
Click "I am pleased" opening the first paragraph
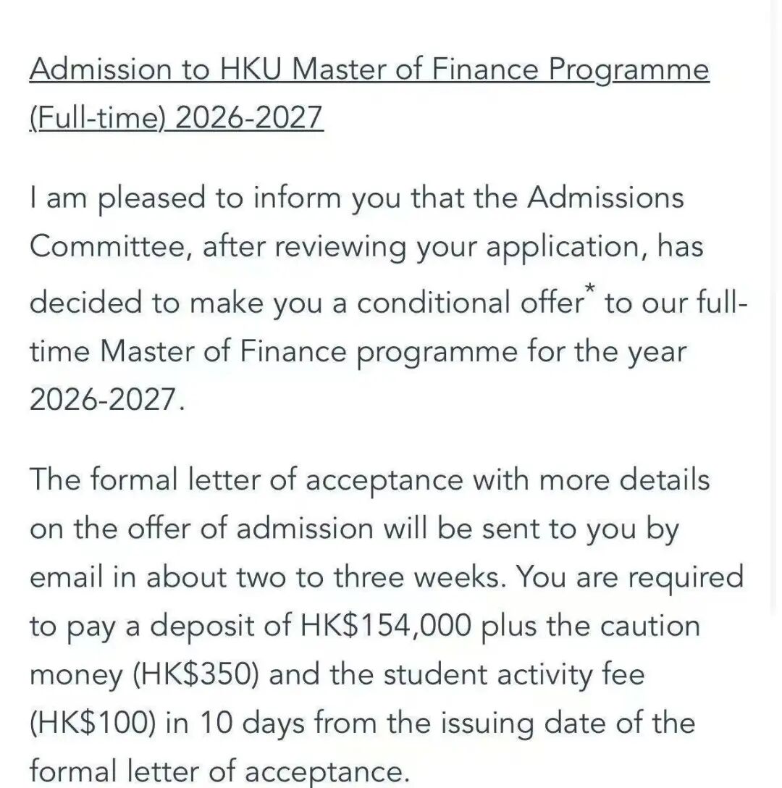(117, 198)
